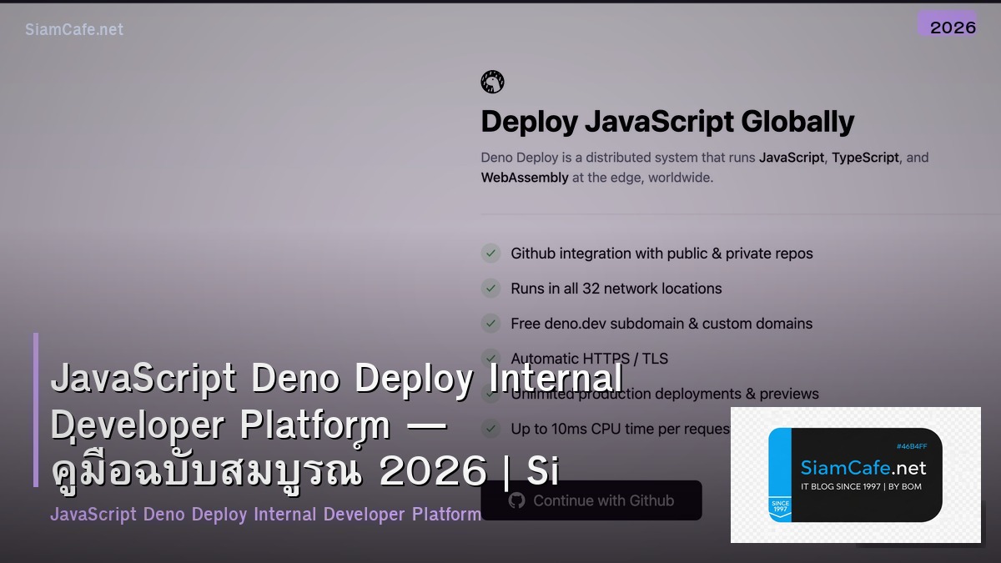
Task: Click the "Continue with Github" button
Action: pos(591,500)
